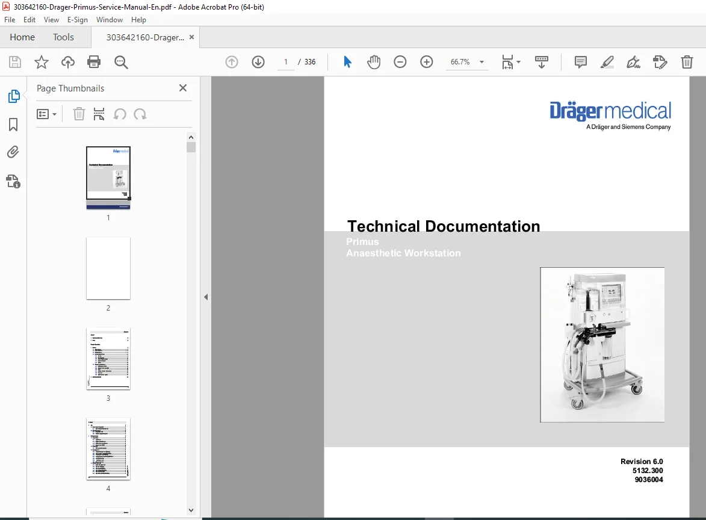
Task: Click the Save file icon
Action: coord(15,61)
